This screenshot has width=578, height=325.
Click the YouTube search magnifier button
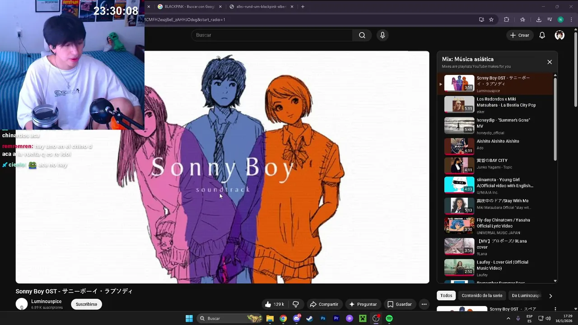[x=362, y=35]
